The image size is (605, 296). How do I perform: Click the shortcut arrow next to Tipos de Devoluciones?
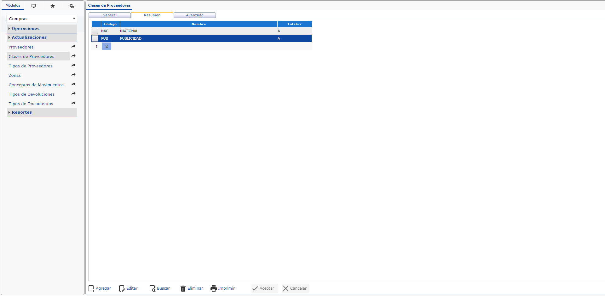tap(73, 94)
